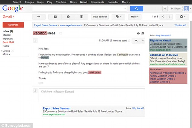
Task: Open the settings gear menu
Action: click(182, 17)
